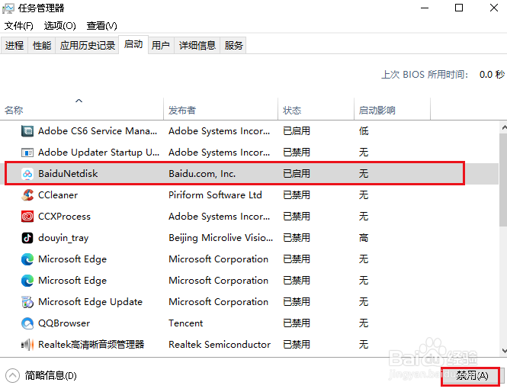
Task: Click the 低 startup impact of Adobe CS6
Action: point(364,131)
